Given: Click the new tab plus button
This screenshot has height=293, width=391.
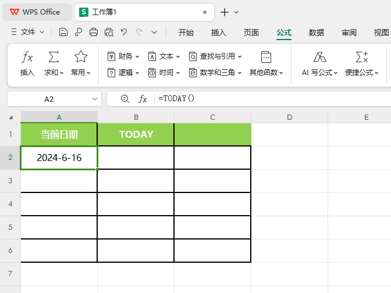Looking at the screenshot, I should 225,12.
